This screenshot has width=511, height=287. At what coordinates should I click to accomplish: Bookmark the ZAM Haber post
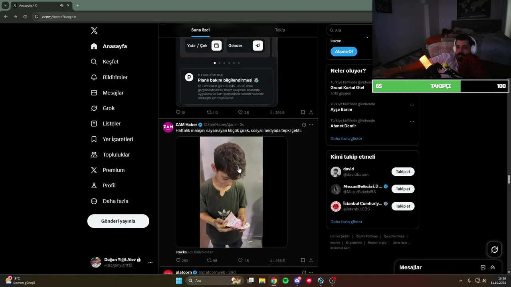pos(303,260)
